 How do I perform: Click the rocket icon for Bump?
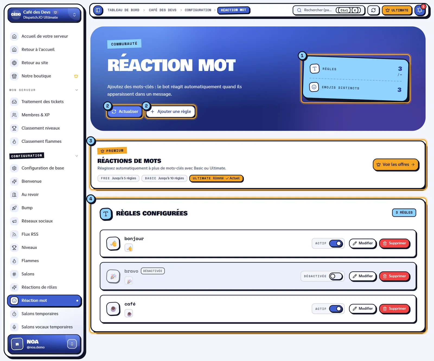click(x=14, y=208)
